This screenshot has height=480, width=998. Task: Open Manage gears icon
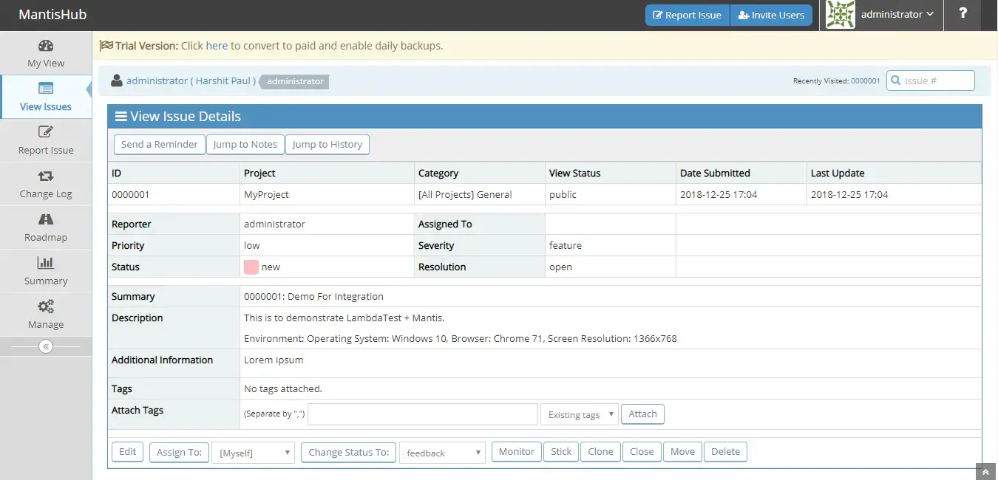click(x=46, y=307)
